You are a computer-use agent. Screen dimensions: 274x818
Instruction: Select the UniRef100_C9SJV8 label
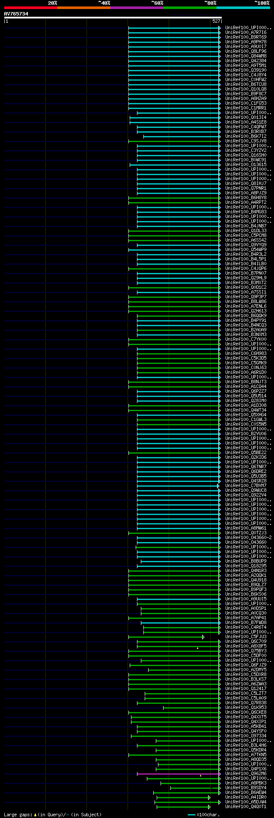pos(246,141)
